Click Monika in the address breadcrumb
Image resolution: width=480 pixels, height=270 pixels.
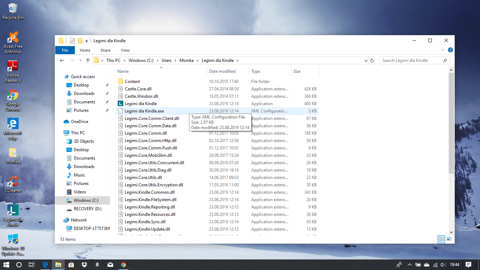187,60
